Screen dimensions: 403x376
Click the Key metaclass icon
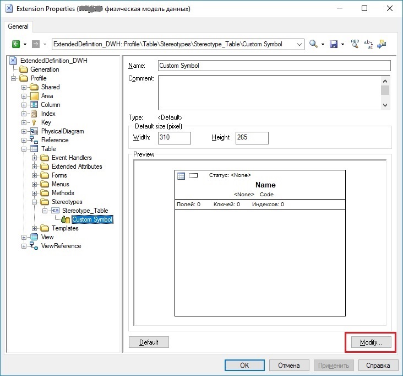click(34, 122)
